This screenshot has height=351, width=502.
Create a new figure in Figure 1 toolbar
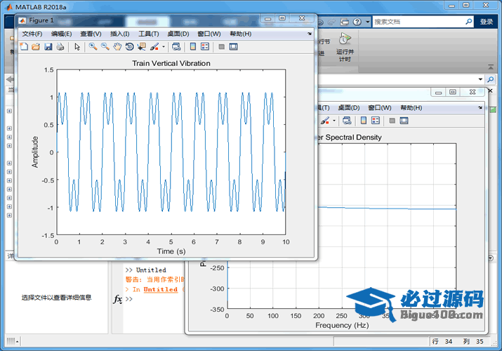tap(24, 47)
